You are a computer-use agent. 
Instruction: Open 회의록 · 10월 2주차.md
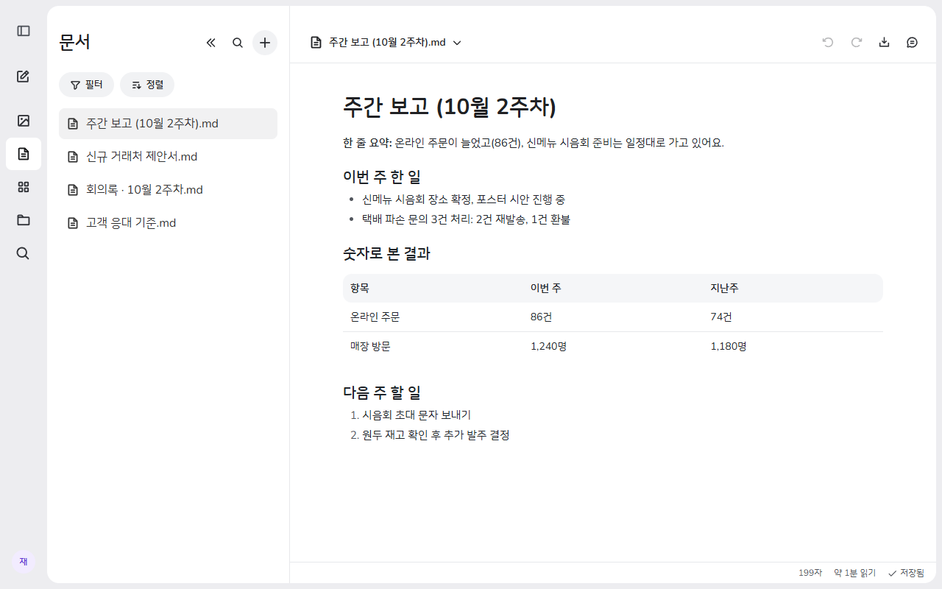(x=168, y=190)
